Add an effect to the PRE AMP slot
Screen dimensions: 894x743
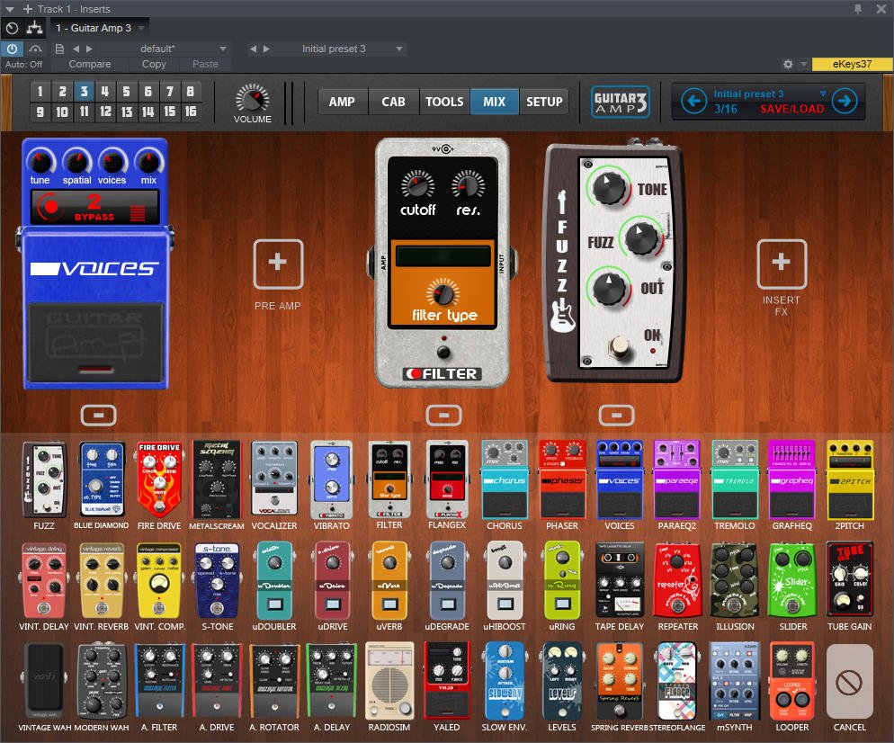(x=278, y=264)
